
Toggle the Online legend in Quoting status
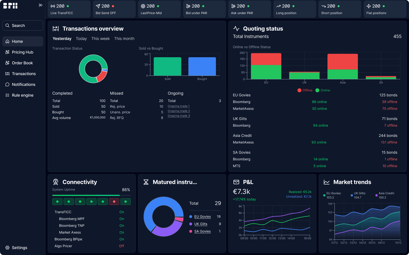pos(323,90)
